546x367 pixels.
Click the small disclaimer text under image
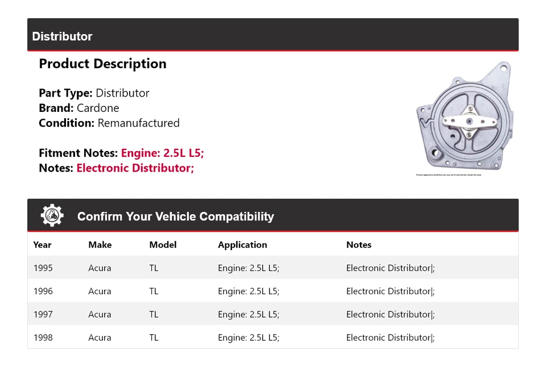[x=448, y=175]
